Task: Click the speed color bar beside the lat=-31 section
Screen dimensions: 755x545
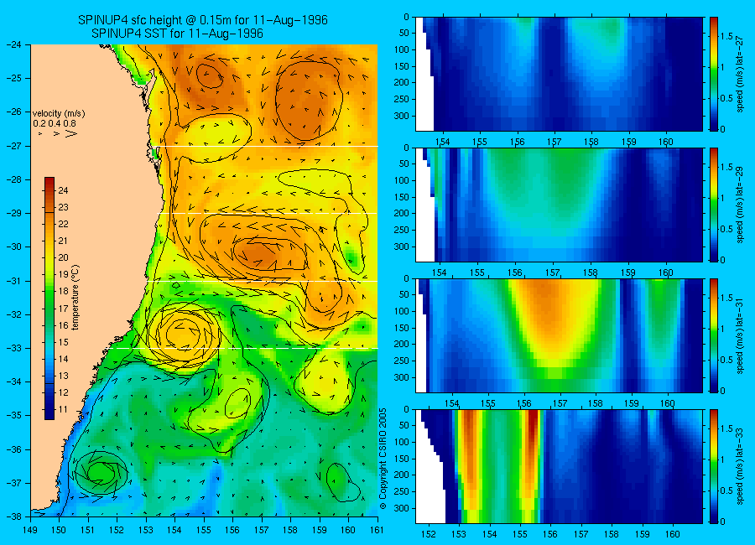Action: [713, 335]
